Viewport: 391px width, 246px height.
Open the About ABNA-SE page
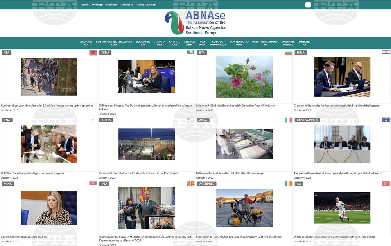coord(146,5)
